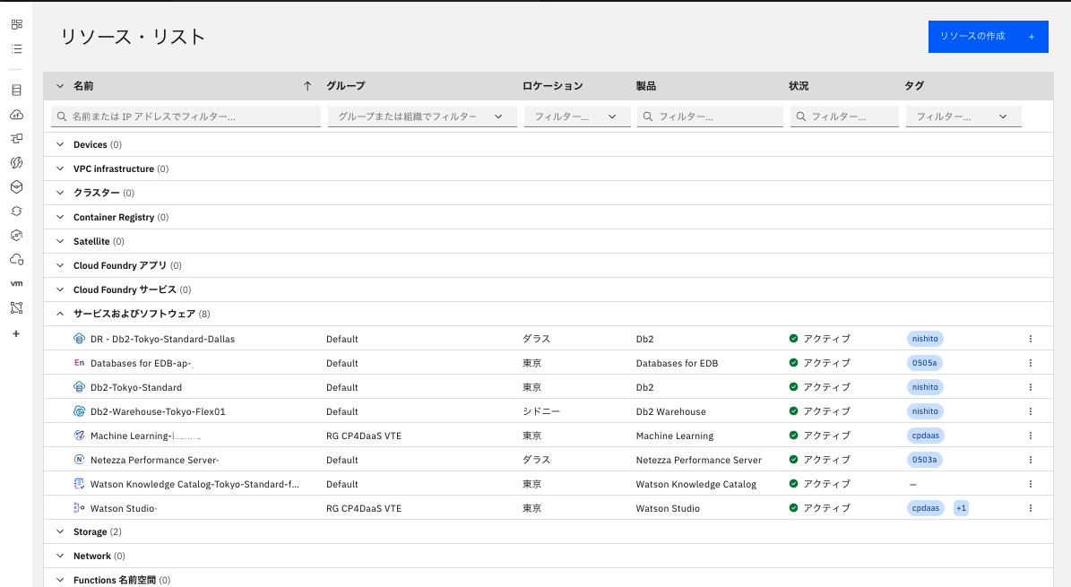Collapse the サービスおよびソフトウェア group
The image size is (1071, 587).
tap(60, 314)
